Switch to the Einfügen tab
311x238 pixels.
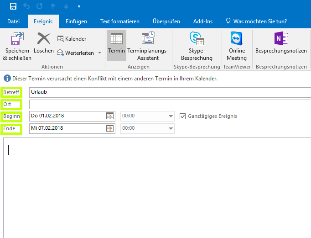tap(76, 21)
